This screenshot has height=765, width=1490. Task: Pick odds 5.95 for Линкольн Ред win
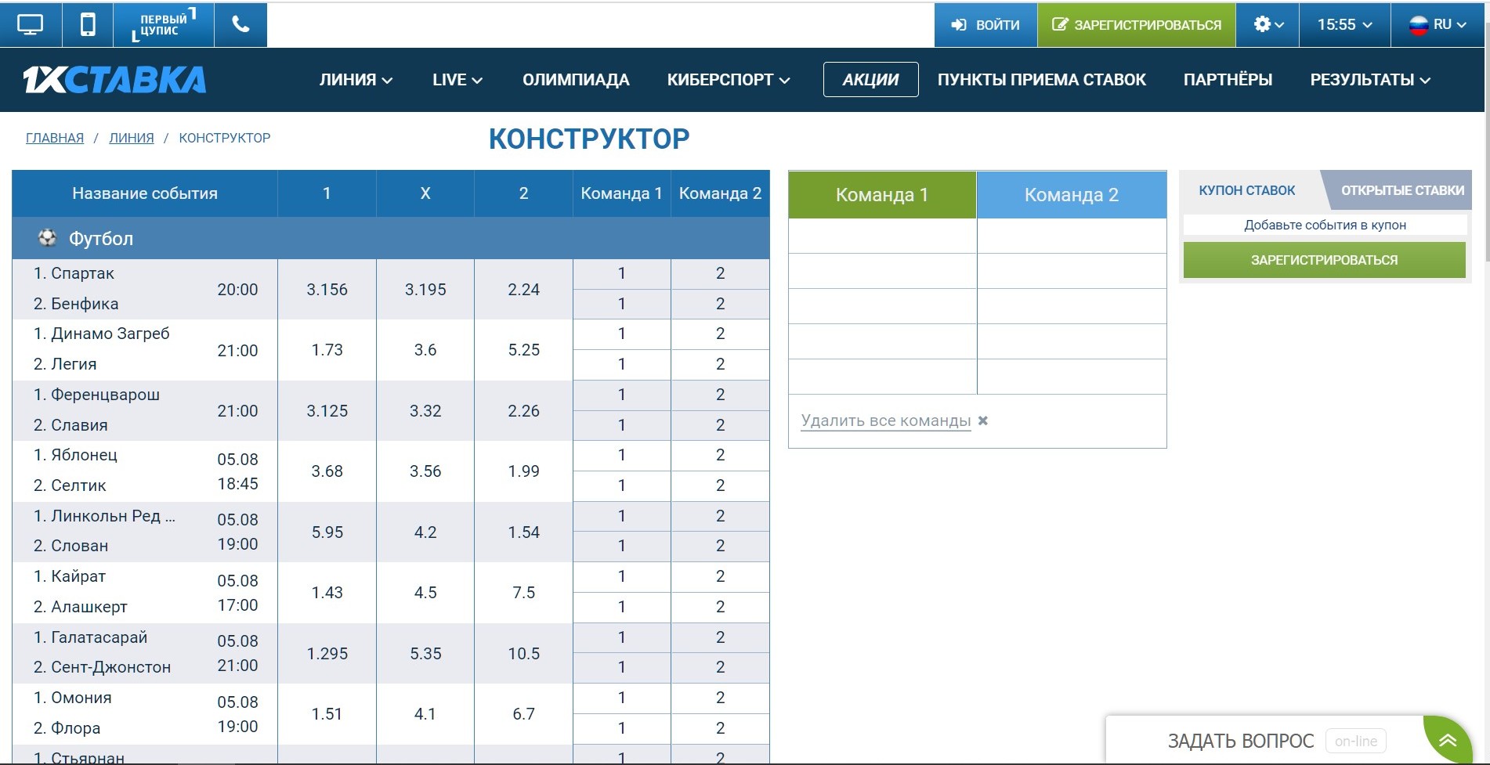pos(327,532)
